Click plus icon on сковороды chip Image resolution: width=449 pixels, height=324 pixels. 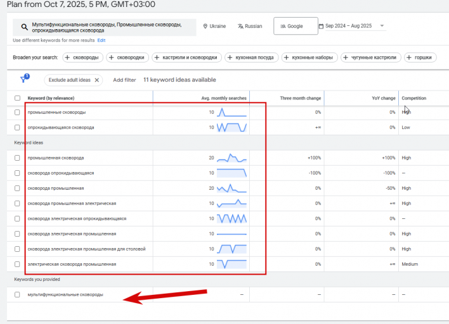point(67,58)
